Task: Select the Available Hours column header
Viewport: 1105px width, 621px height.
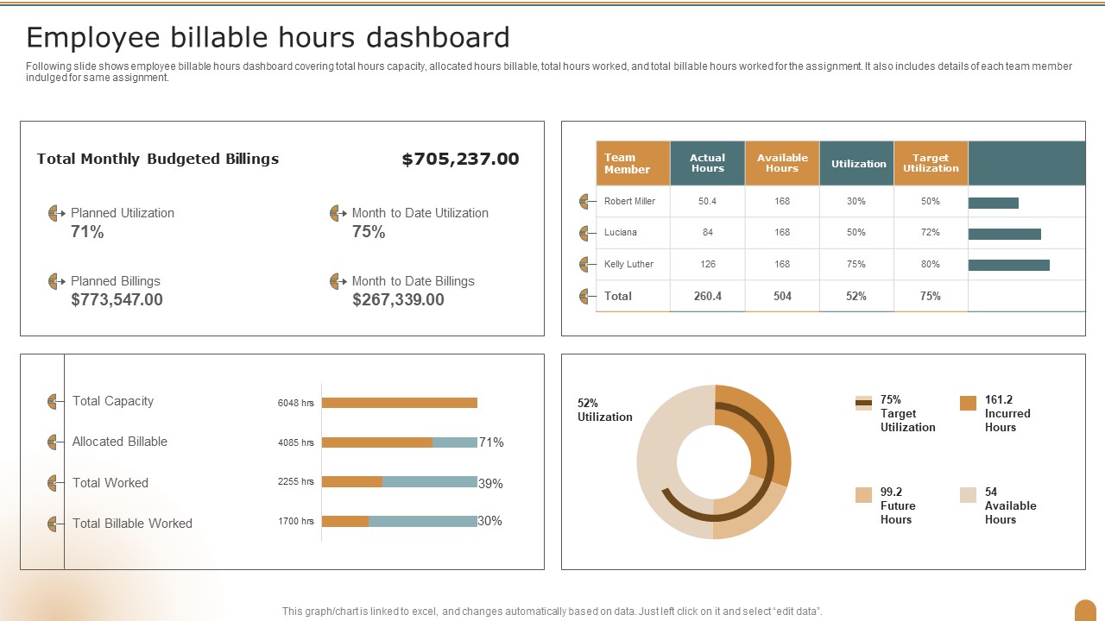Action: pyautogui.click(x=782, y=163)
